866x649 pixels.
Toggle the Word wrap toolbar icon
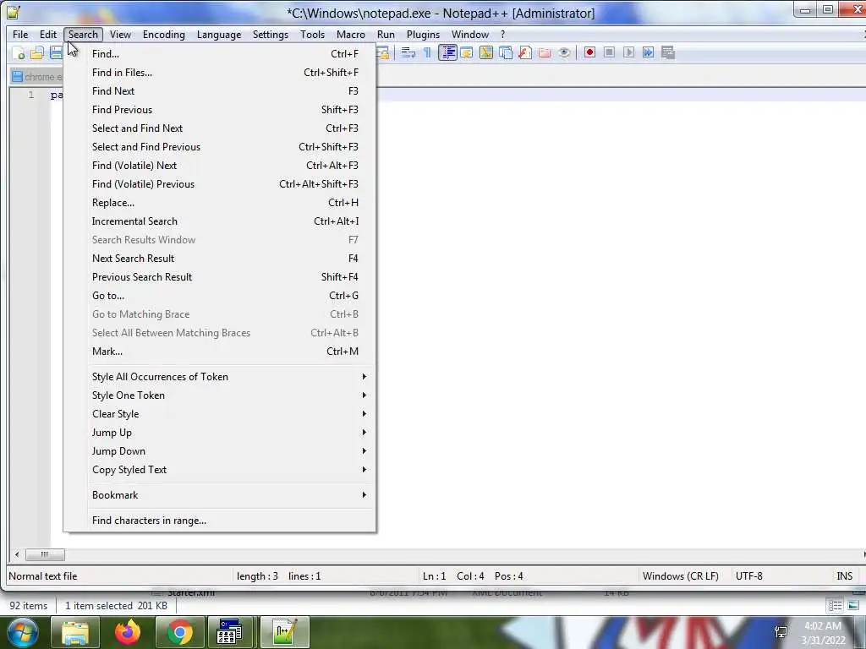click(x=408, y=53)
